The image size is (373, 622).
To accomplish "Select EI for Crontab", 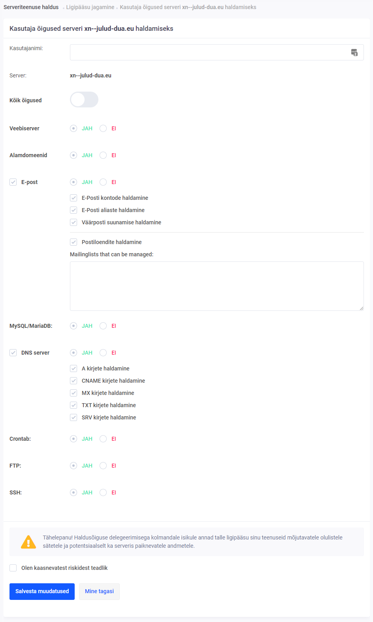I will (104, 439).
